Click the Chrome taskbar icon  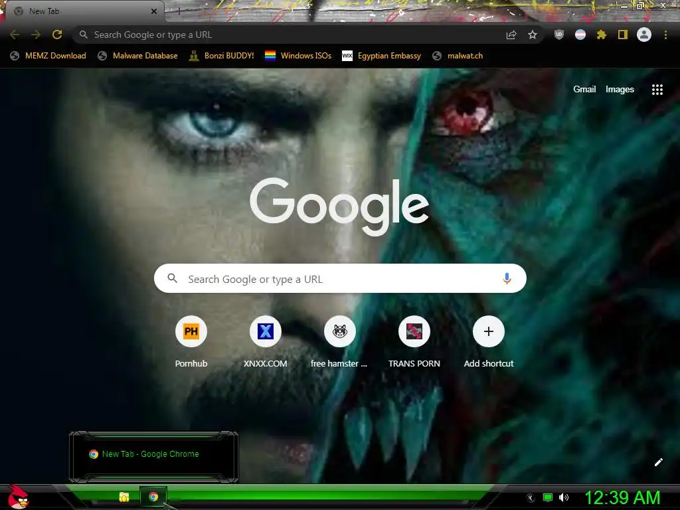pos(153,497)
